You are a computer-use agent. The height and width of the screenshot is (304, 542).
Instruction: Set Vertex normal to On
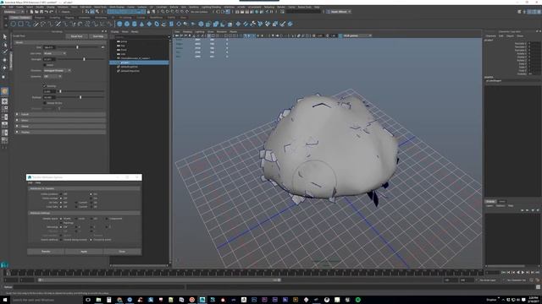click(x=91, y=198)
